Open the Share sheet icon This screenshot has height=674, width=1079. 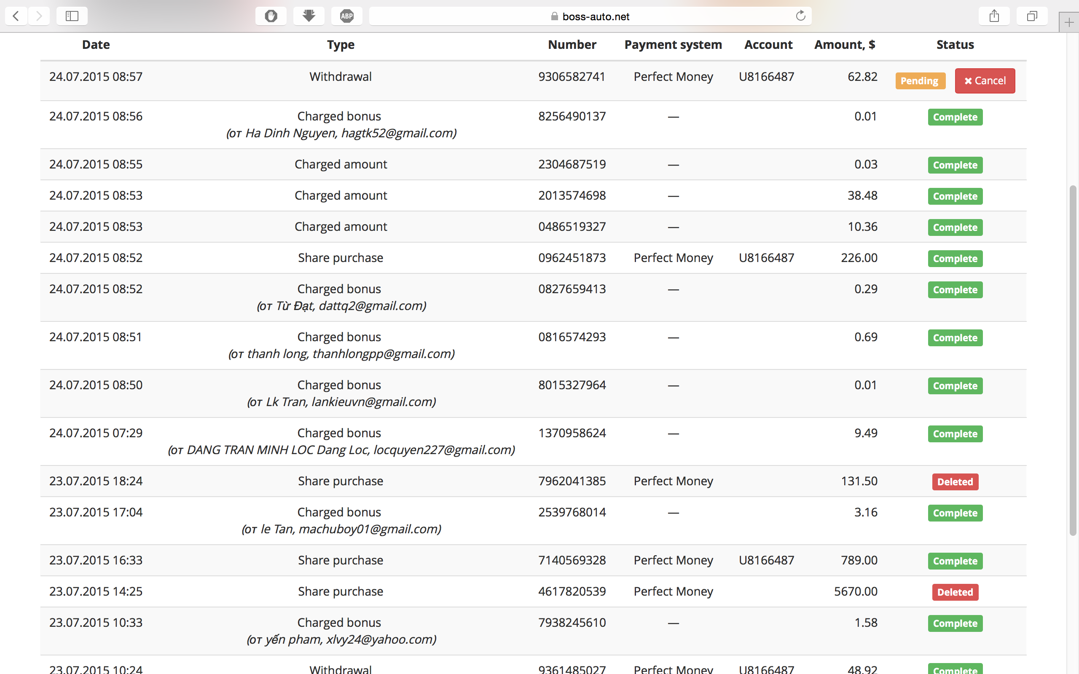pyautogui.click(x=994, y=16)
